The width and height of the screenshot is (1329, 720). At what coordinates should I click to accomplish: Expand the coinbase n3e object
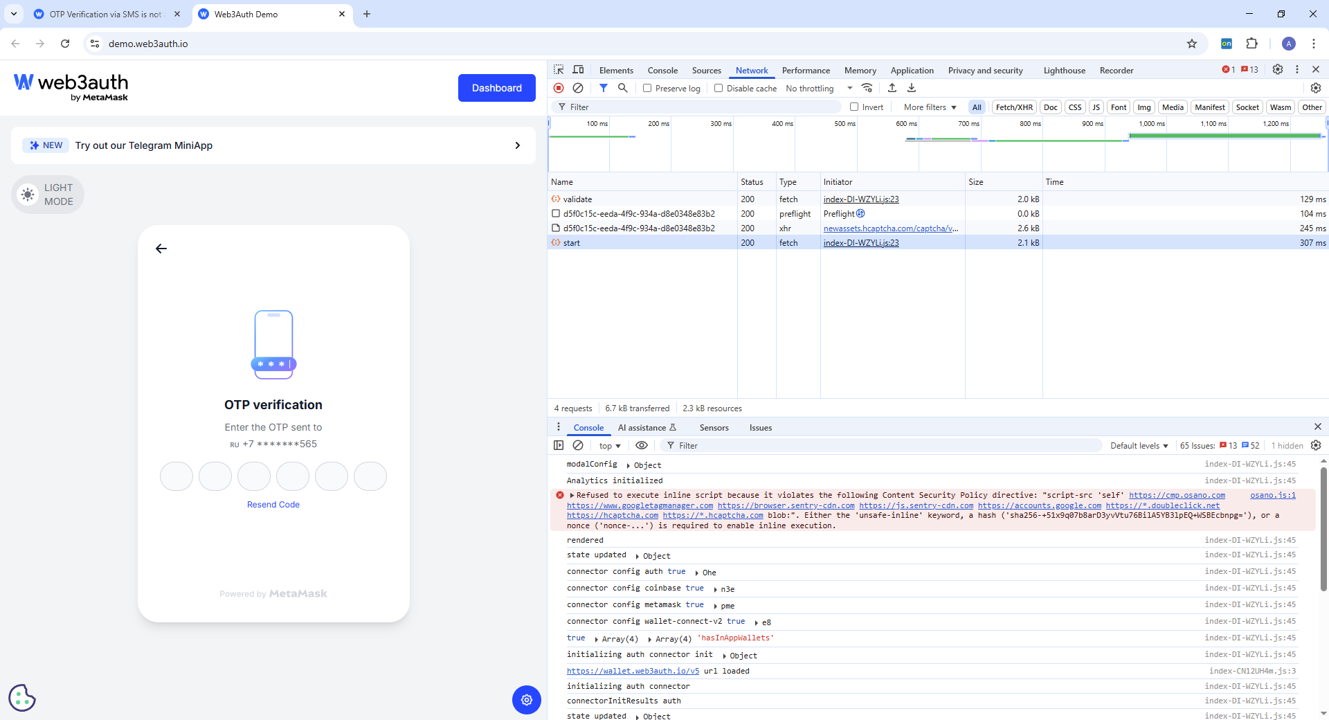pyautogui.click(x=715, y=589)
